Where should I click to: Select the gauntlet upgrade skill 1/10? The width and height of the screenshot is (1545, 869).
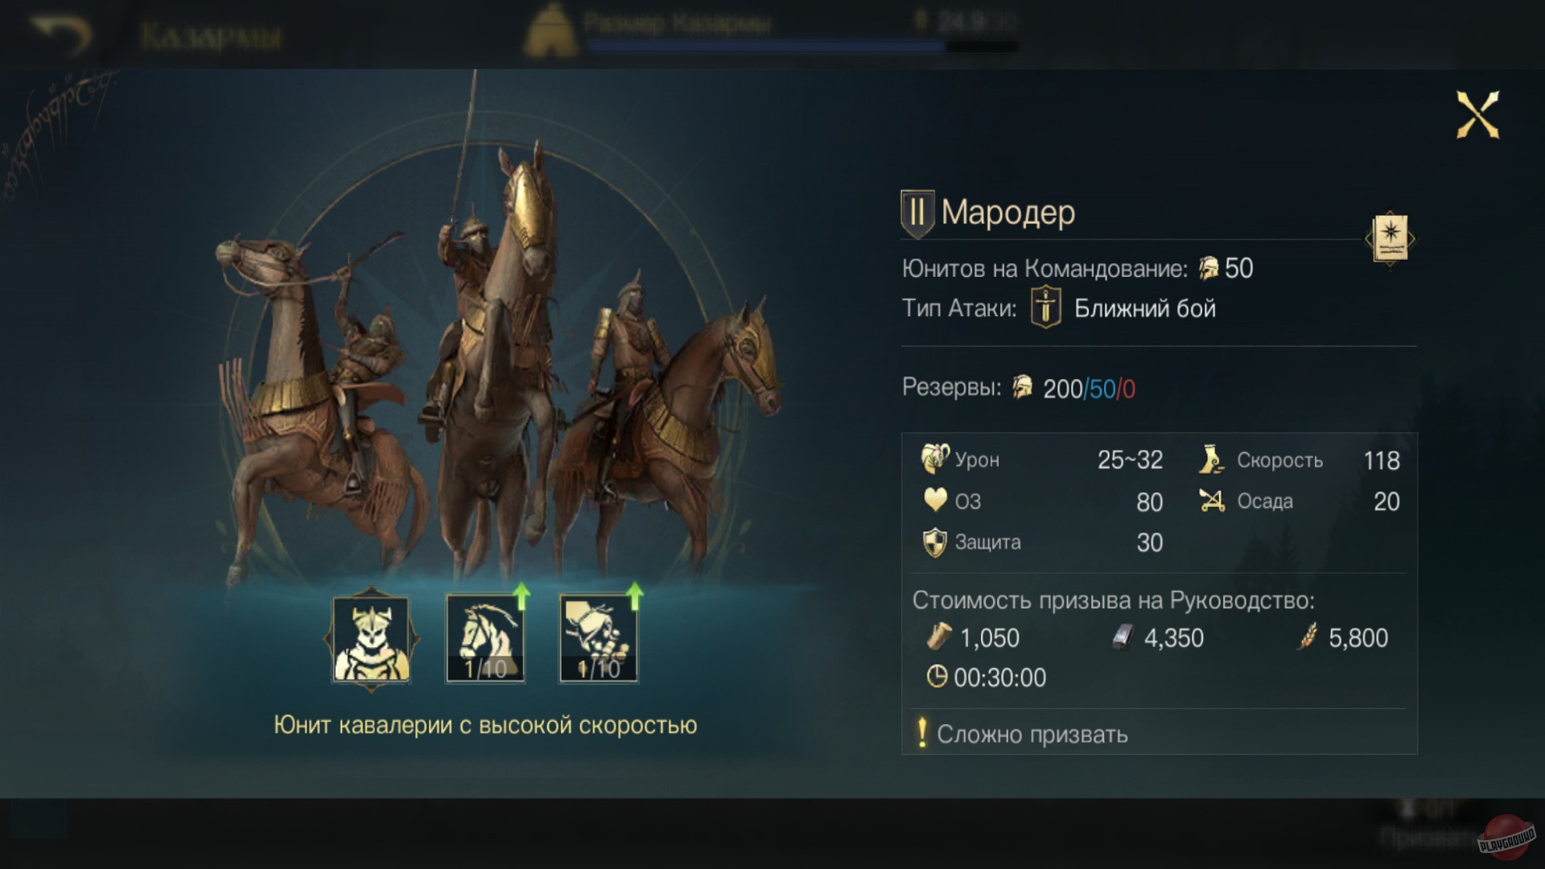click(x=599, y=639)
